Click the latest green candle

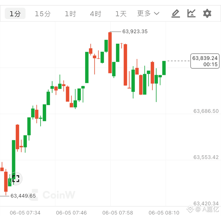(164, 68)
